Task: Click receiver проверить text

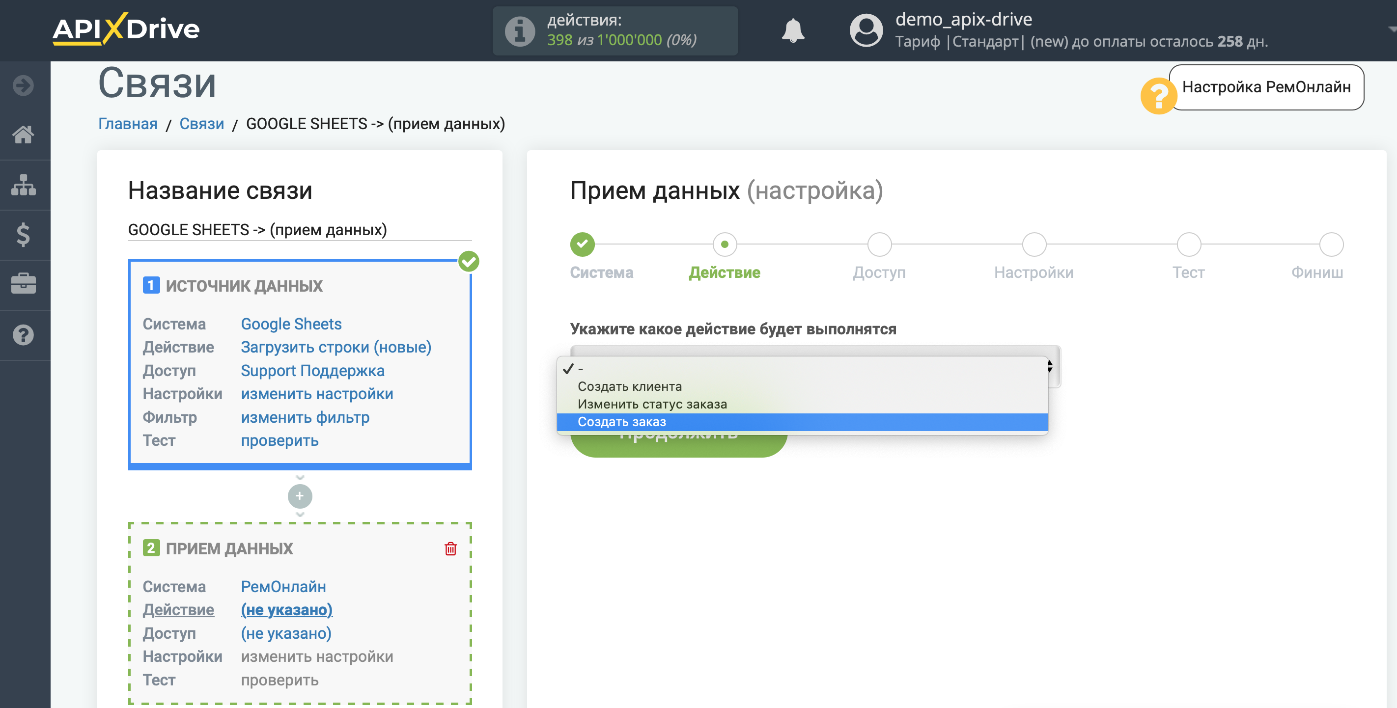Action: pos(279,680)
